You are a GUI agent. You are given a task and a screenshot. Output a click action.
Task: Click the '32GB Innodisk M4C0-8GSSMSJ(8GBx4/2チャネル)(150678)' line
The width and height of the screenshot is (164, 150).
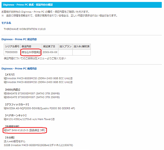[x=38, y=145]
